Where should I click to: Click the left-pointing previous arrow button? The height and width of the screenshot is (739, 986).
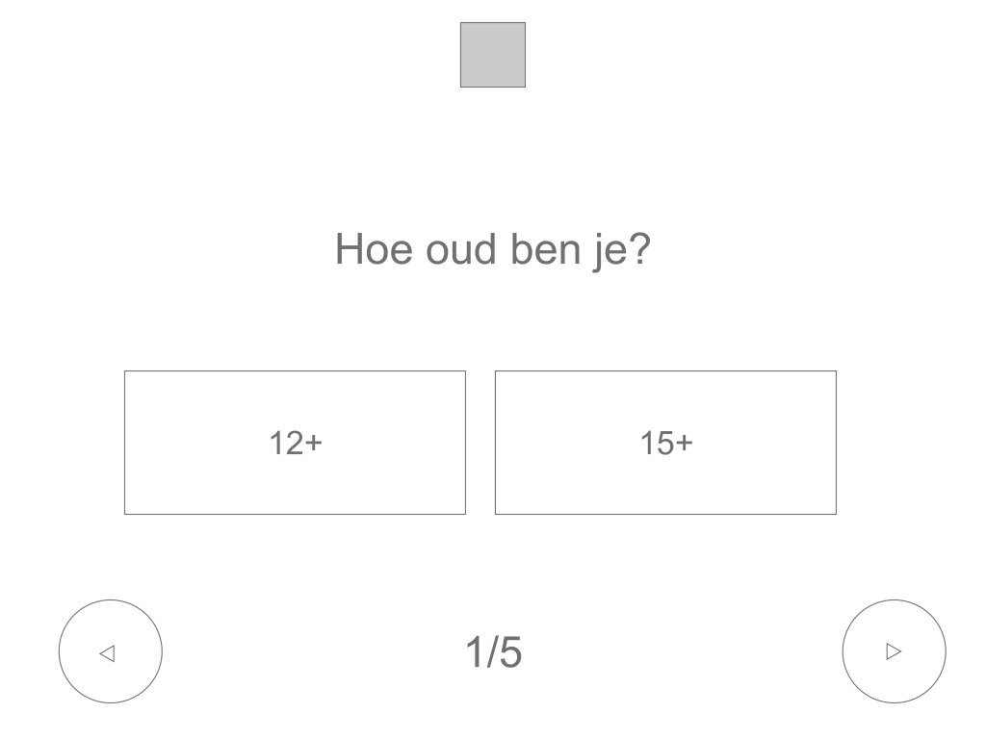110,651
